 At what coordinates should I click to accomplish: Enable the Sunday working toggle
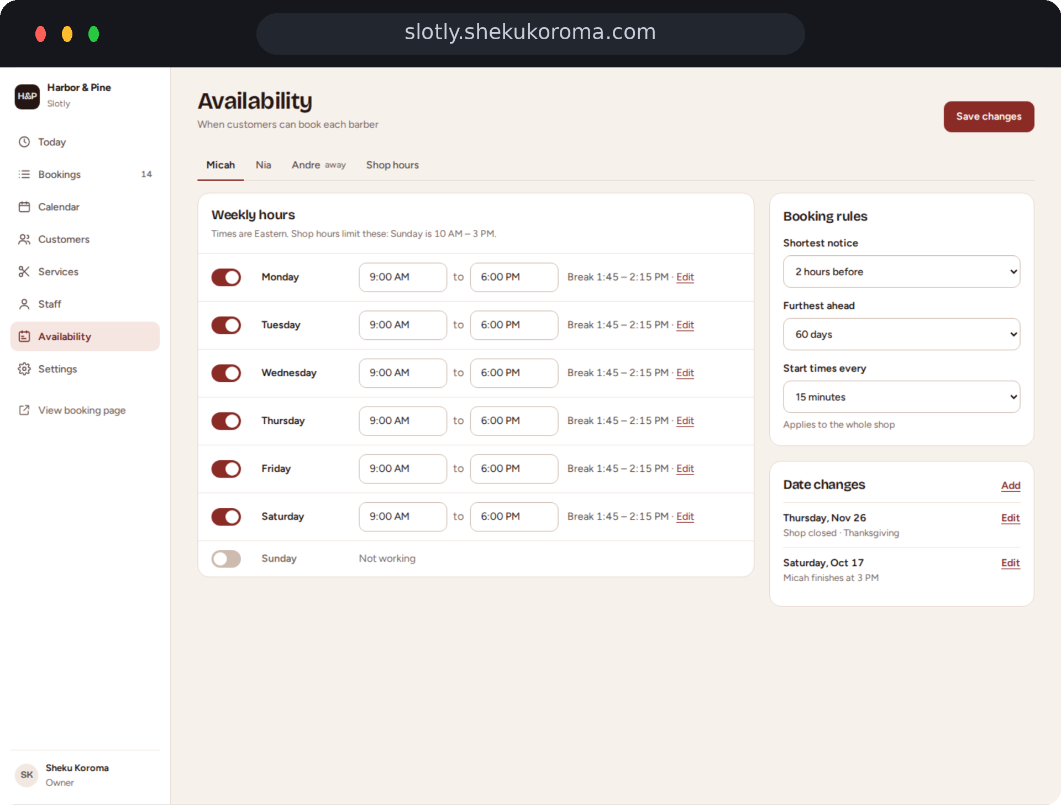(226, 559)
